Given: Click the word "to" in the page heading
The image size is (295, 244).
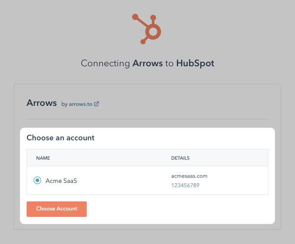Looking at the screenshot, I should [170, 64].
